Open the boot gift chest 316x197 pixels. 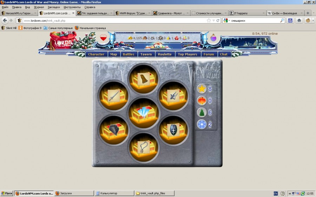(144, 78)
